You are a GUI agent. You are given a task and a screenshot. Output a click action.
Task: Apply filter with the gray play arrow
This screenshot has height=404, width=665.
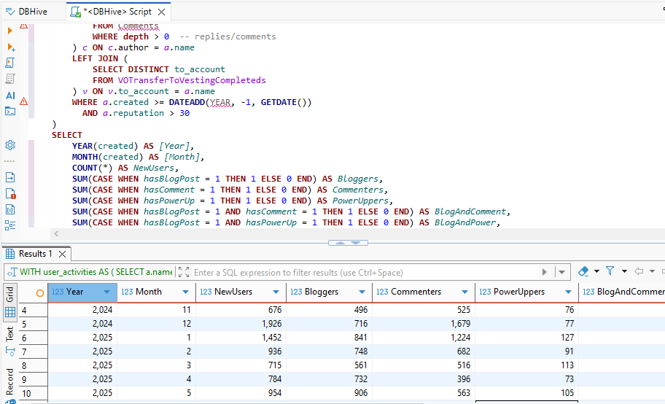pyautogui.click(x=545, y=272)
